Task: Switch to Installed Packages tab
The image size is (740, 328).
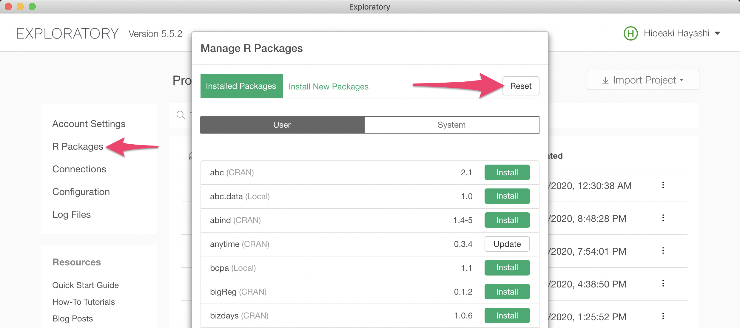Action: [241, 86]
